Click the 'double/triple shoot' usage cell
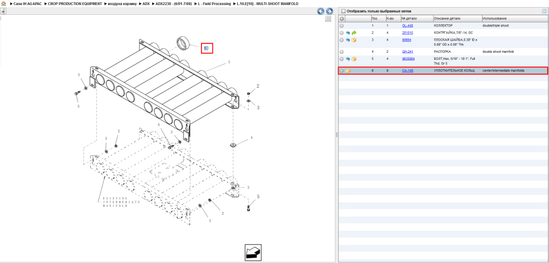 click(495, 26)
